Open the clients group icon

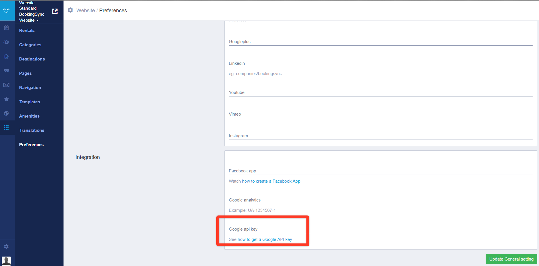coord(6,42)
